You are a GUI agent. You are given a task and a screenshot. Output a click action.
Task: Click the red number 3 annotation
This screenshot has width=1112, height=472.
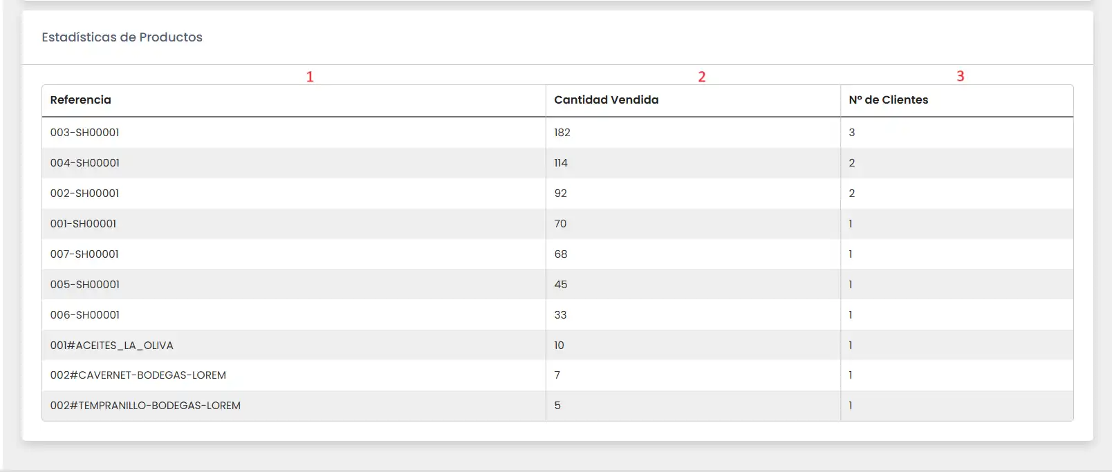click(x=960, y=76)
